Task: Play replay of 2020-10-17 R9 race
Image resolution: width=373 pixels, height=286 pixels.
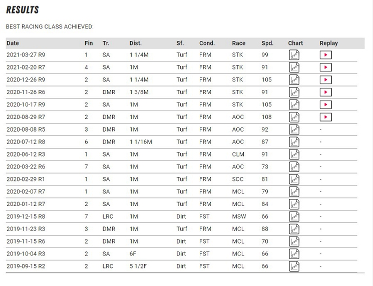Action: click(325, 104)
